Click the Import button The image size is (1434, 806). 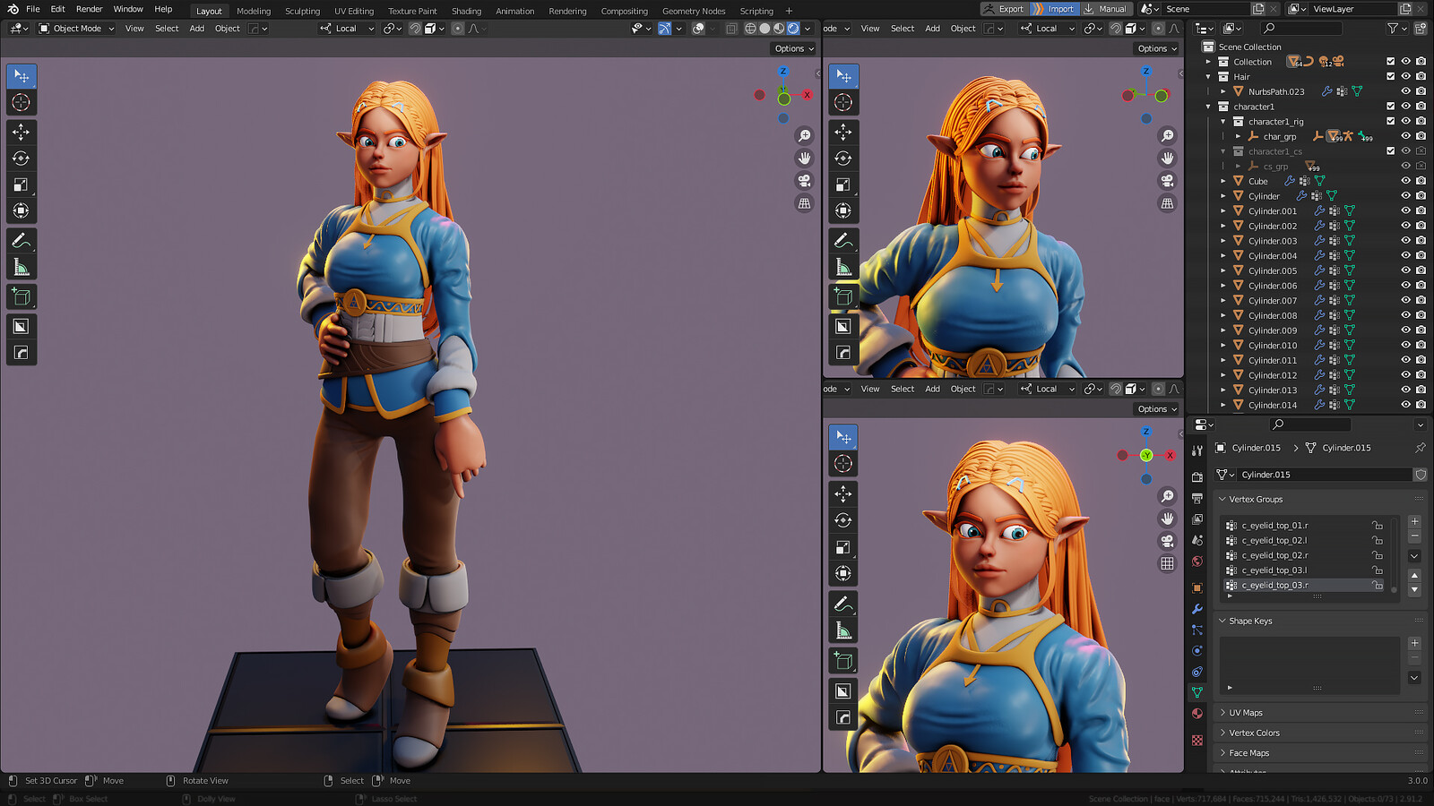tap(1054, 9)
